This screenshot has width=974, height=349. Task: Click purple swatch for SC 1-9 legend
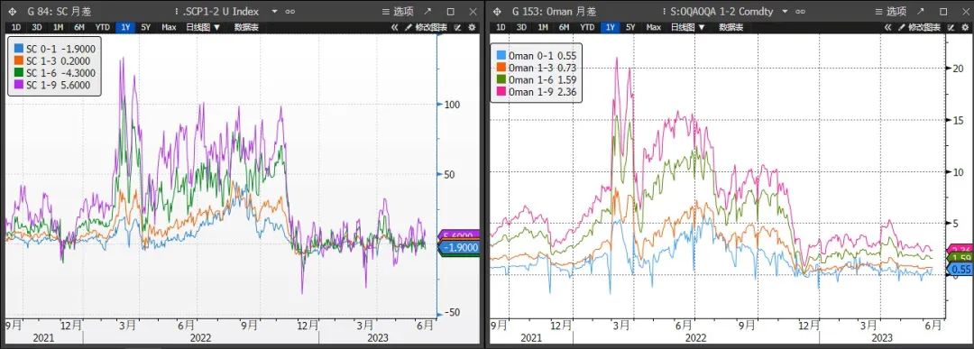coord(19,85)
